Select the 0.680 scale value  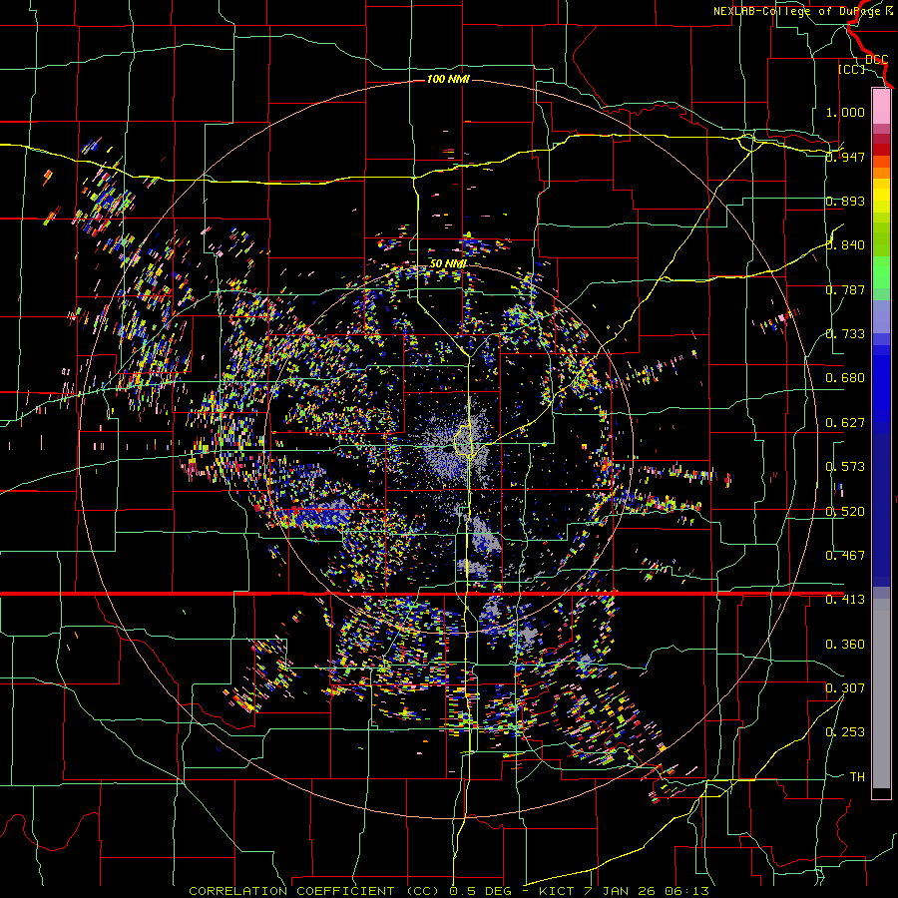pyautogui.click(x=845, y=377)
